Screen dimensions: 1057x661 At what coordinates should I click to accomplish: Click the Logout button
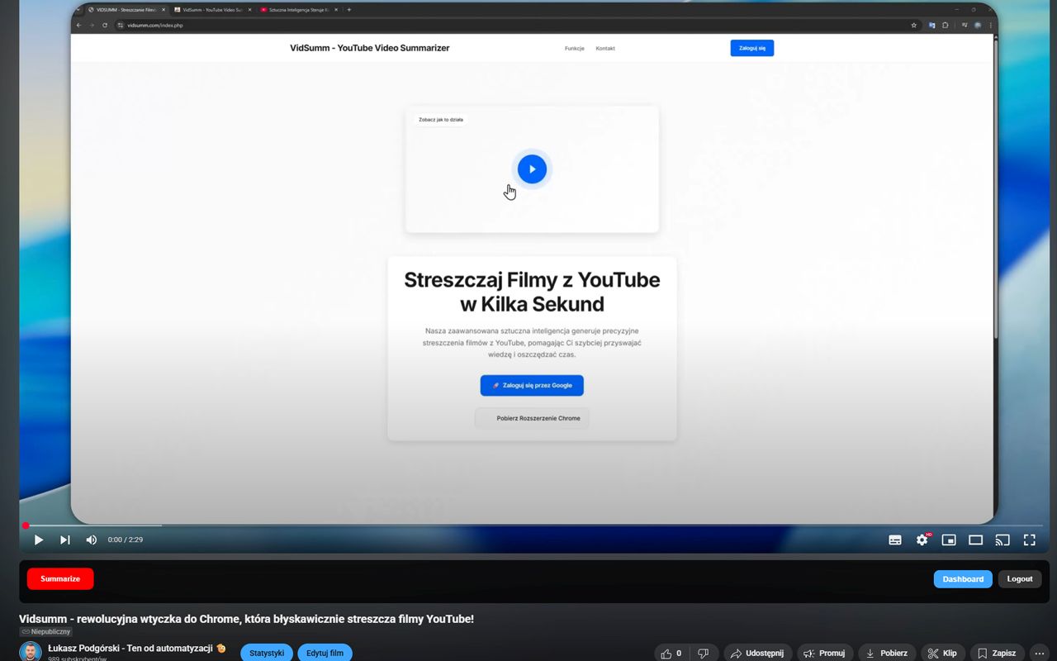[1020, 578]
